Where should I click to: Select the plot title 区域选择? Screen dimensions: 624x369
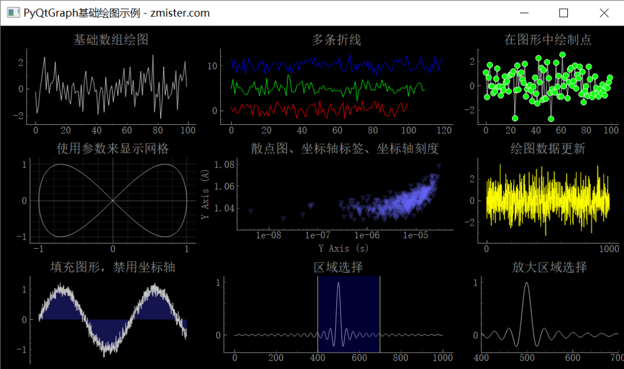pos(338,267)
